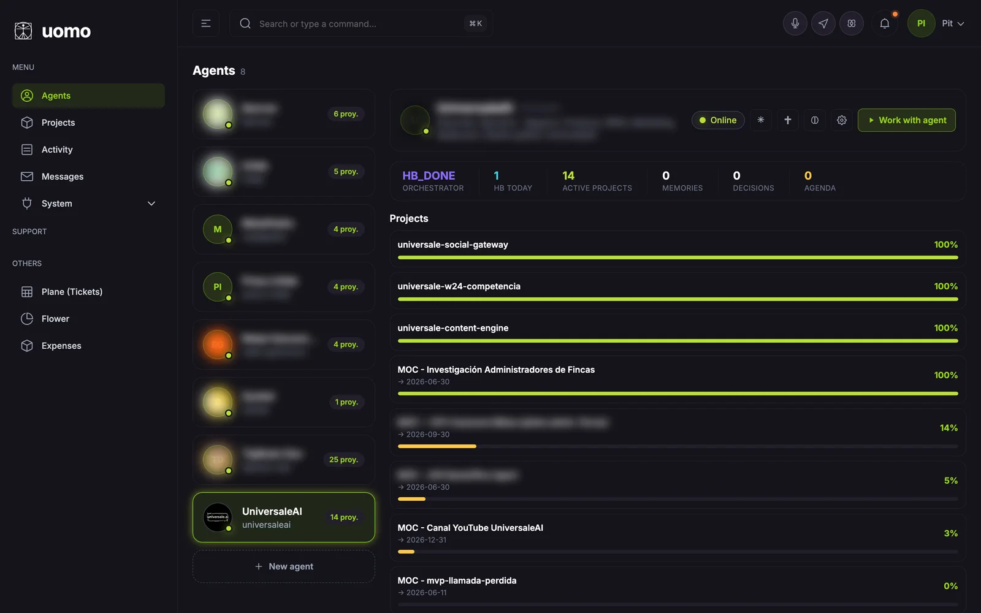Click the asterisk icon in agent header
This screenshot has width=981, height=613.
tap(761, 120)
